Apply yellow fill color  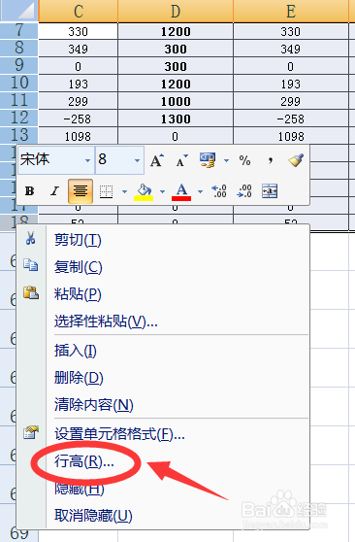(144, 192)
